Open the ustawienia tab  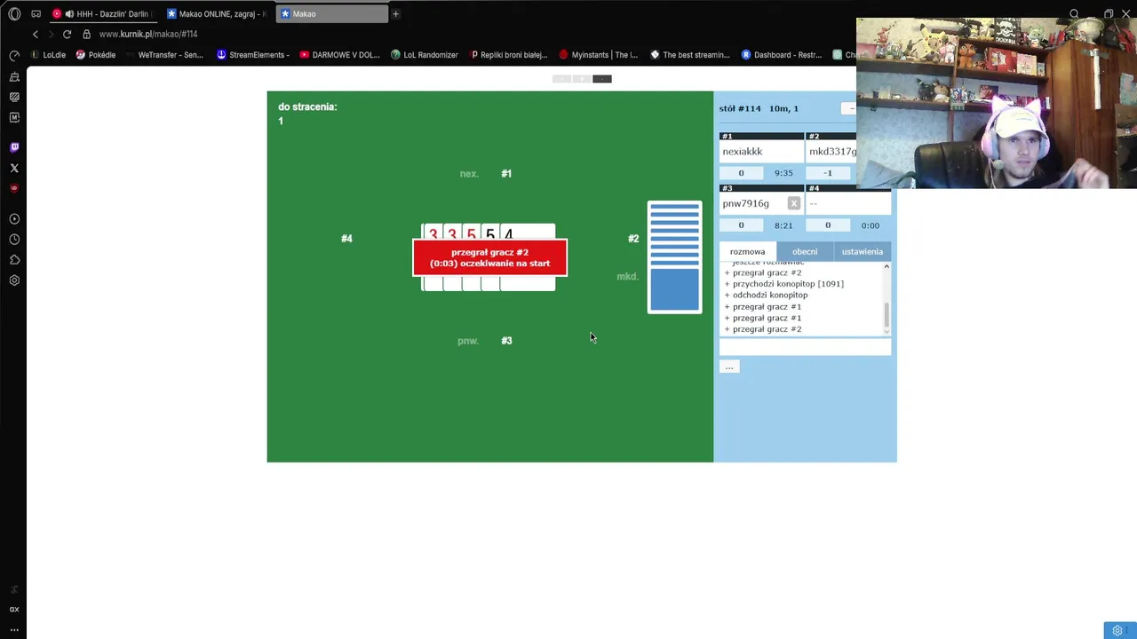[863, 251]
